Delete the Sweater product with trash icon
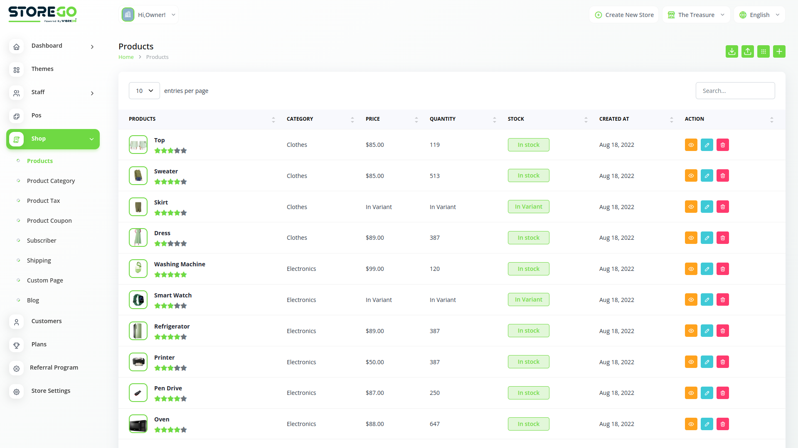Image resolution: width=798 pixels, height=448 pixels. 722,175
